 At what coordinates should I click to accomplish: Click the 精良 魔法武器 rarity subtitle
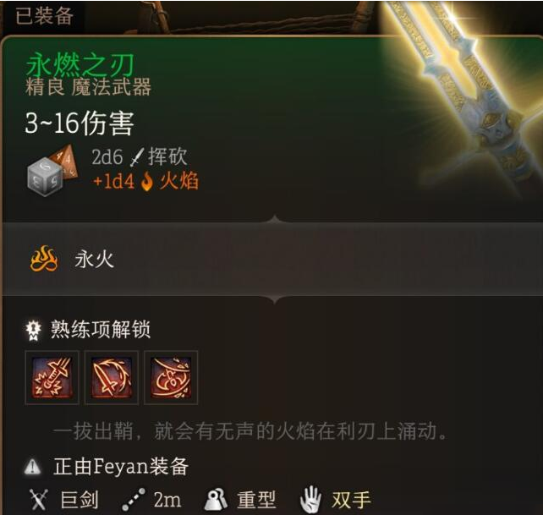pos(88,86)
